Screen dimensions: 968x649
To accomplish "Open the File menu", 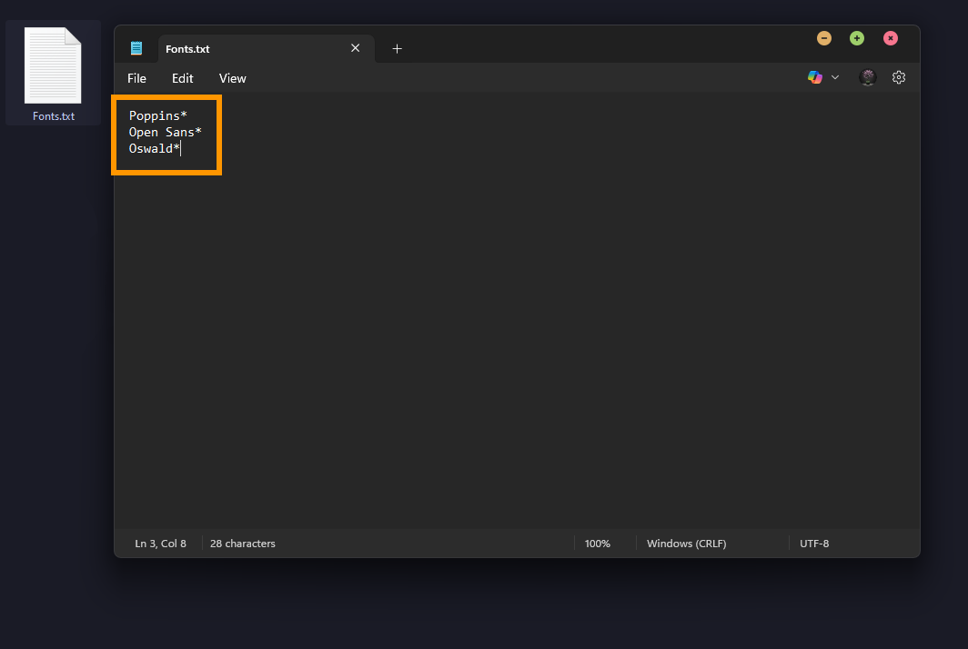I will 136,78.
